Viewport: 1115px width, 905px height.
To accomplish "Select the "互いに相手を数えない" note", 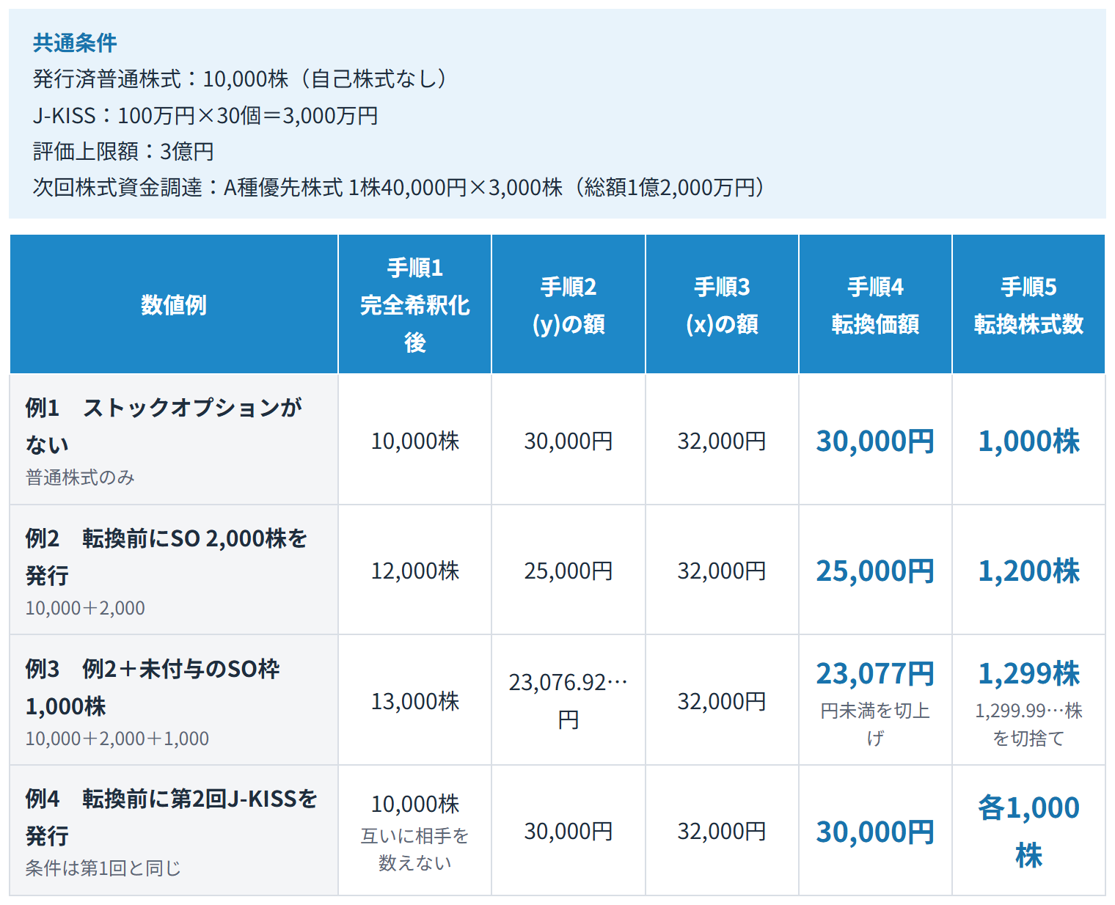I will coord(415,849).
